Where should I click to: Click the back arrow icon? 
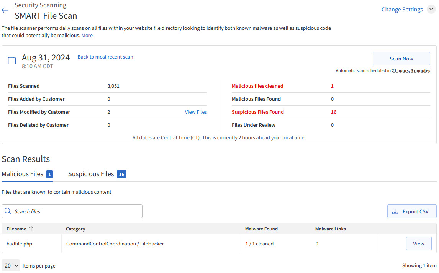5,10
